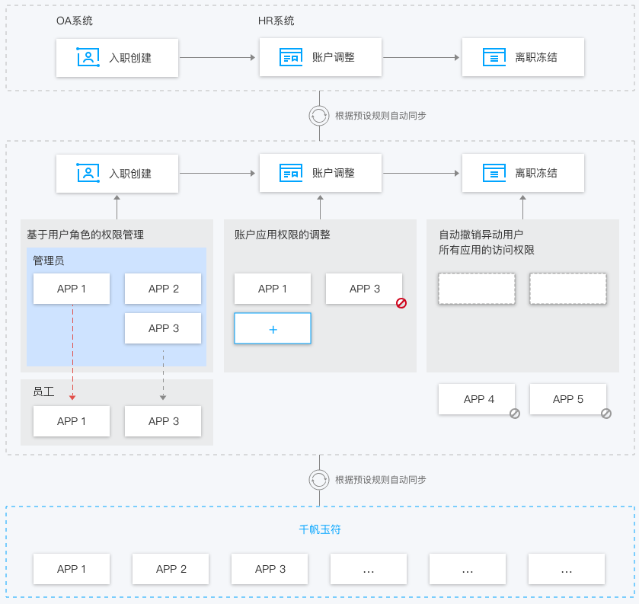Viewport: 639px width, 604px height.
Task: Click the red prohibited icon on APP 3
Action: click(401, 303)
